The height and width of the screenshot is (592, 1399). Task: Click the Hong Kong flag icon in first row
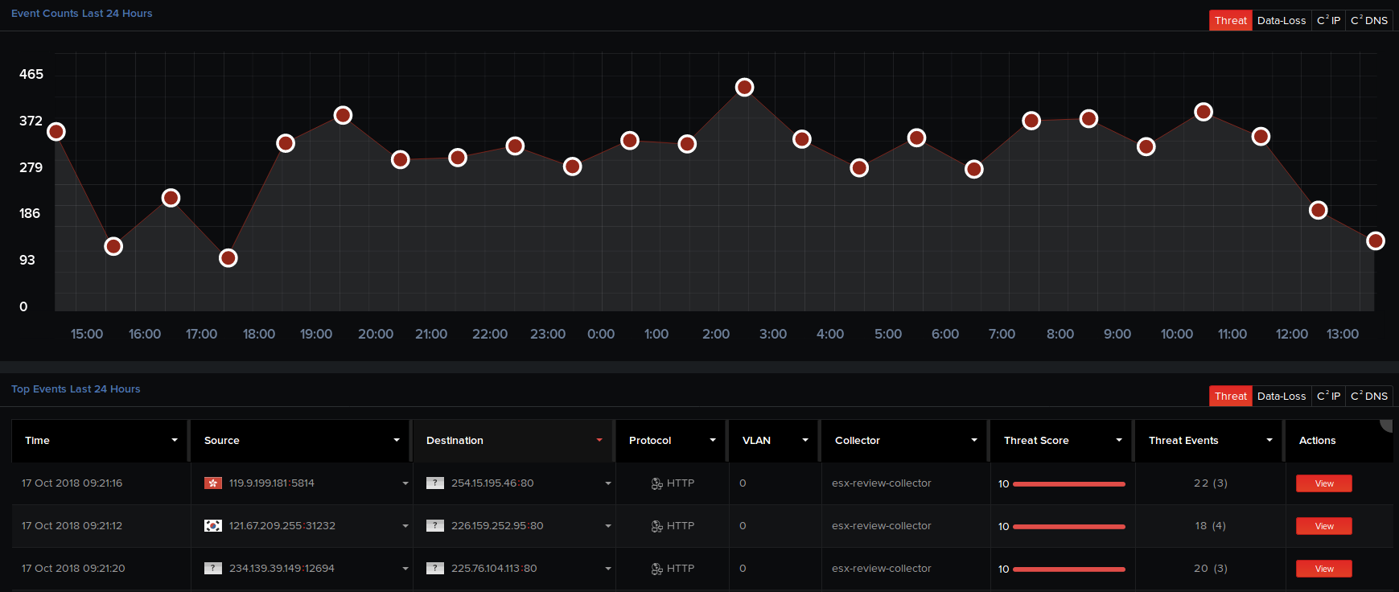213,483
